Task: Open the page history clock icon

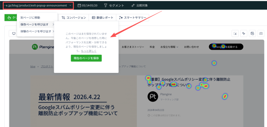Action: pyautogui.click(x=252, y=33)
